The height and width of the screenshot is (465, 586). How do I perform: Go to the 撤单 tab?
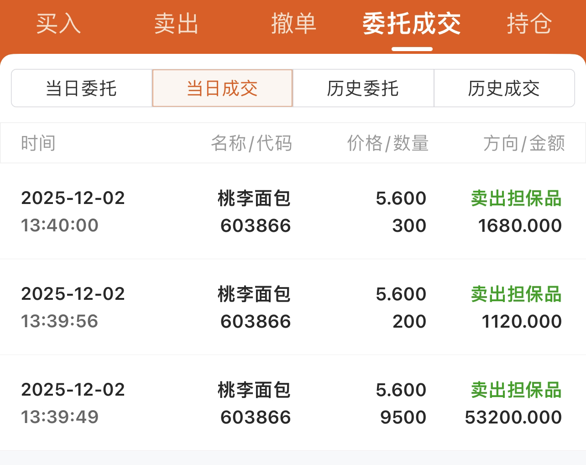coord(293,24)
